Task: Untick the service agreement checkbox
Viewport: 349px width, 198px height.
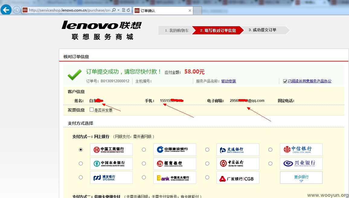Action: (285, 81)
